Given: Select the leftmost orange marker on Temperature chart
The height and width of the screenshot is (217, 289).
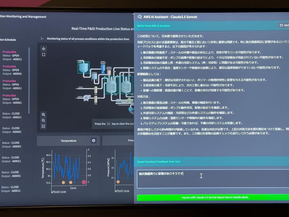Looking at the screenshot, I should point(64,183).
